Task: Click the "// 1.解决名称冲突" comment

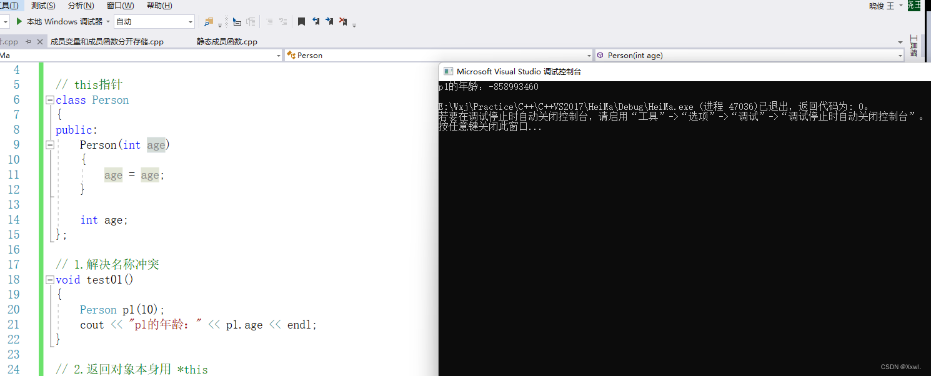Action: pos(107,265)
